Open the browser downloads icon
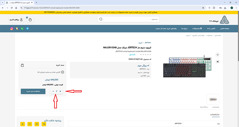The image size is (239, 127). pos(225,8)
